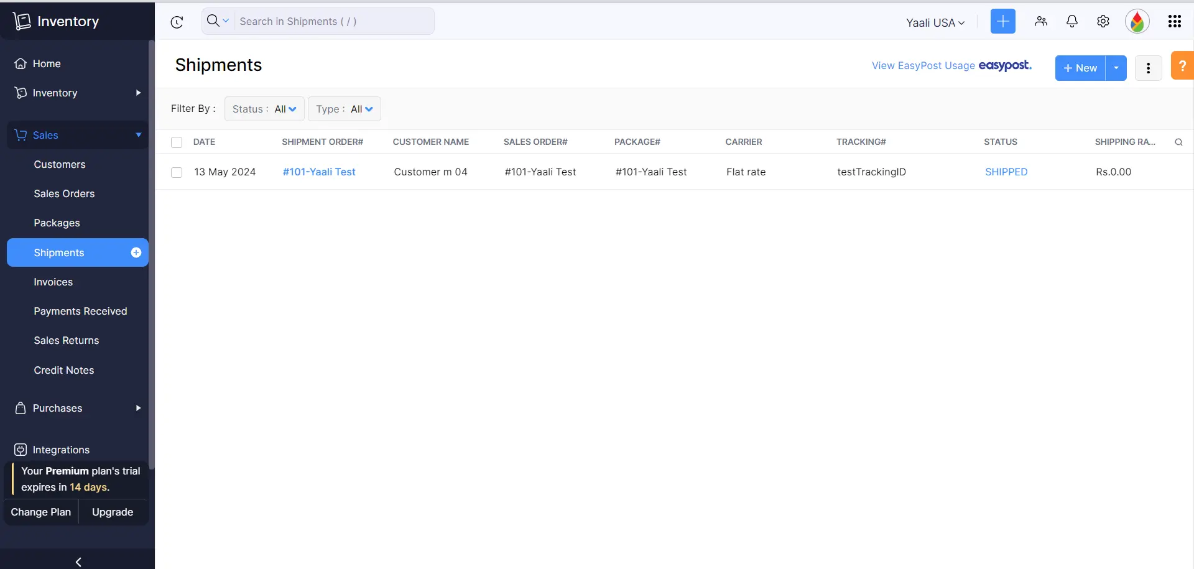
Task: Check the select-all checkbox in table header
Action: pyautogui.click(x=176, y=142)
